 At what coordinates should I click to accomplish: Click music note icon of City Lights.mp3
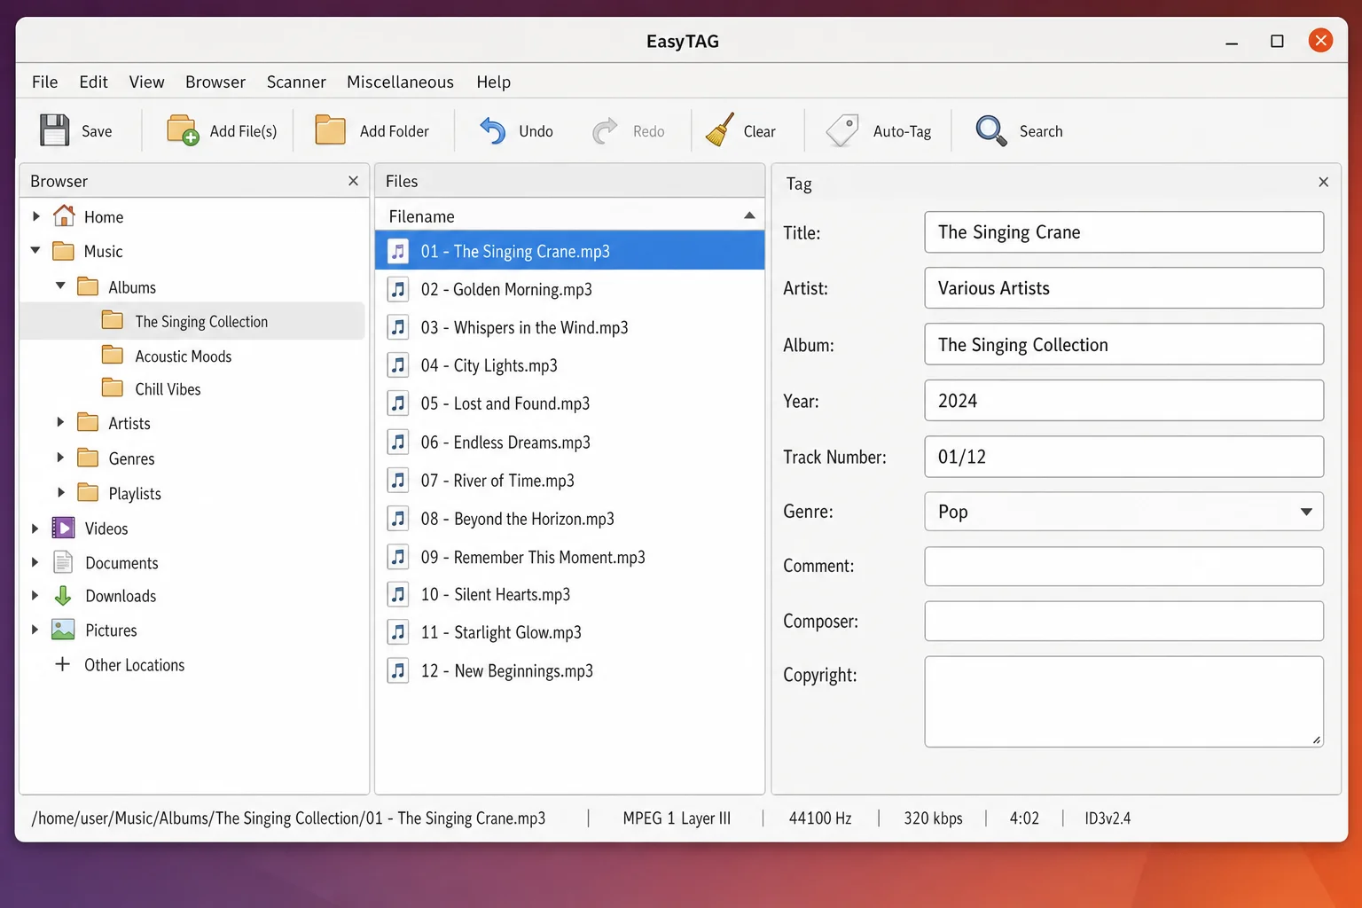(398, 365)
